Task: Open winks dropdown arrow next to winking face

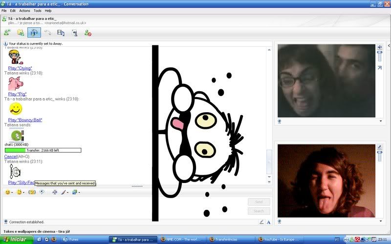Action: [23, 192]
